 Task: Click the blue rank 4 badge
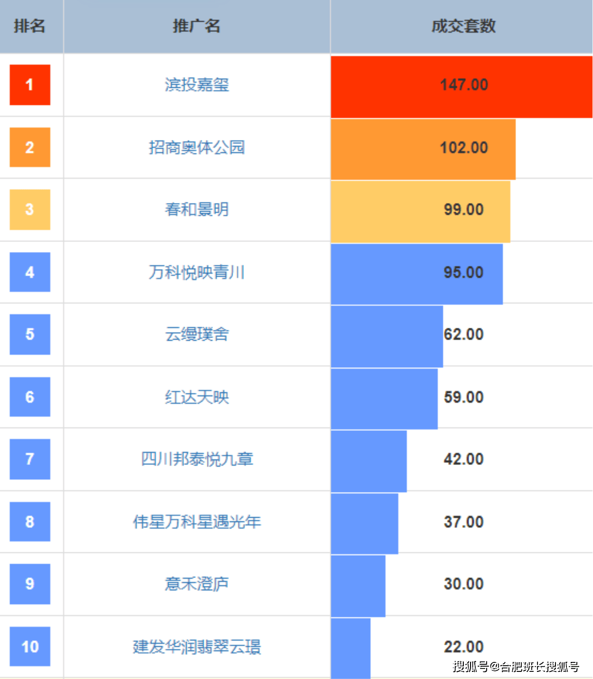[30, 272]
